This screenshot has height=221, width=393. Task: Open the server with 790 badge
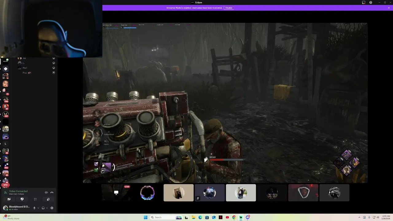6,99
